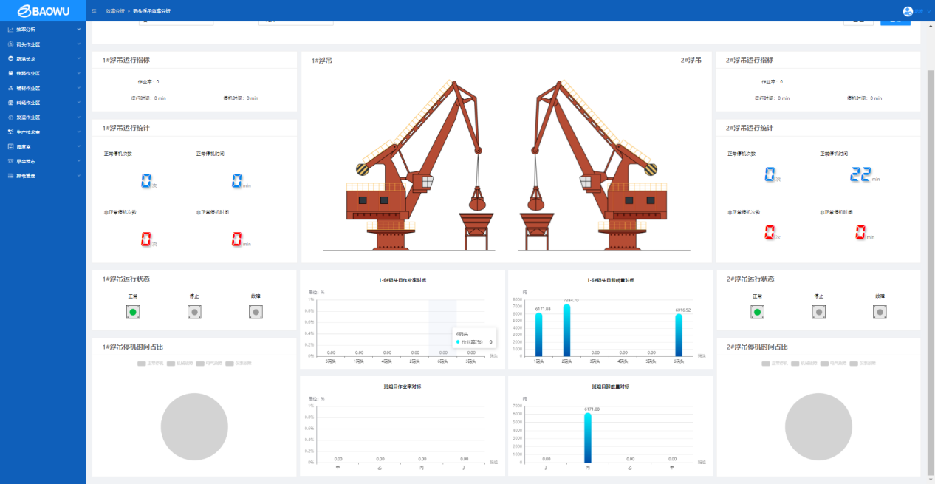Open the 调度室 menu item
The width and height of the screenshot is (935, 484).
pos(28,146)
